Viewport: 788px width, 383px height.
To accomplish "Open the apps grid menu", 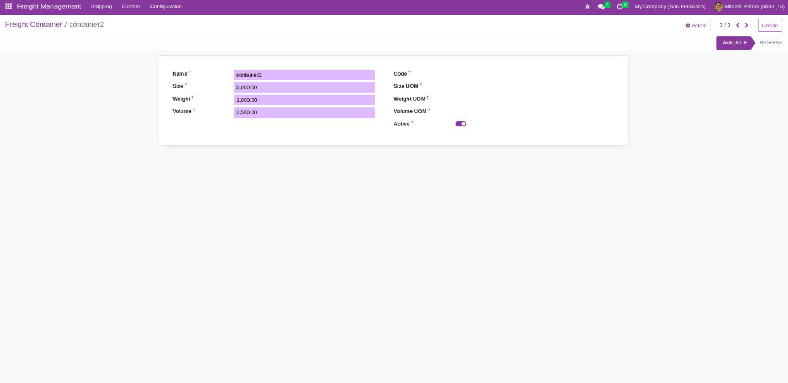I will click(8, 6).
